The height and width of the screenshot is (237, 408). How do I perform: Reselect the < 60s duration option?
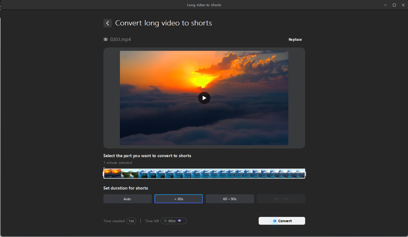178,199
